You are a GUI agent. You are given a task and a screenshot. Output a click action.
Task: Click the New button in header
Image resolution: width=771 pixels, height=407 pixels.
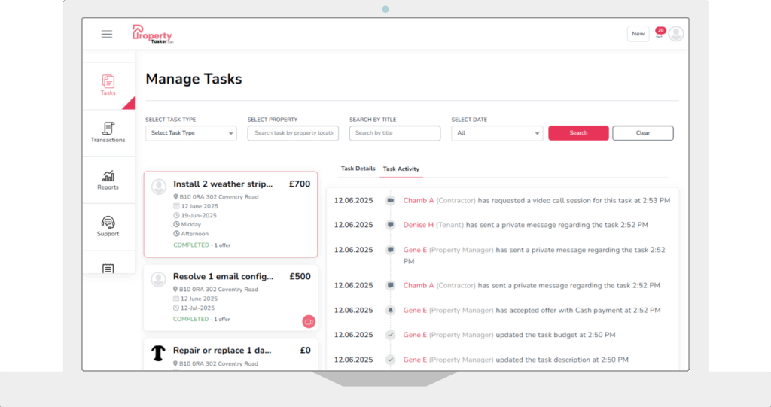coord(638,34)
